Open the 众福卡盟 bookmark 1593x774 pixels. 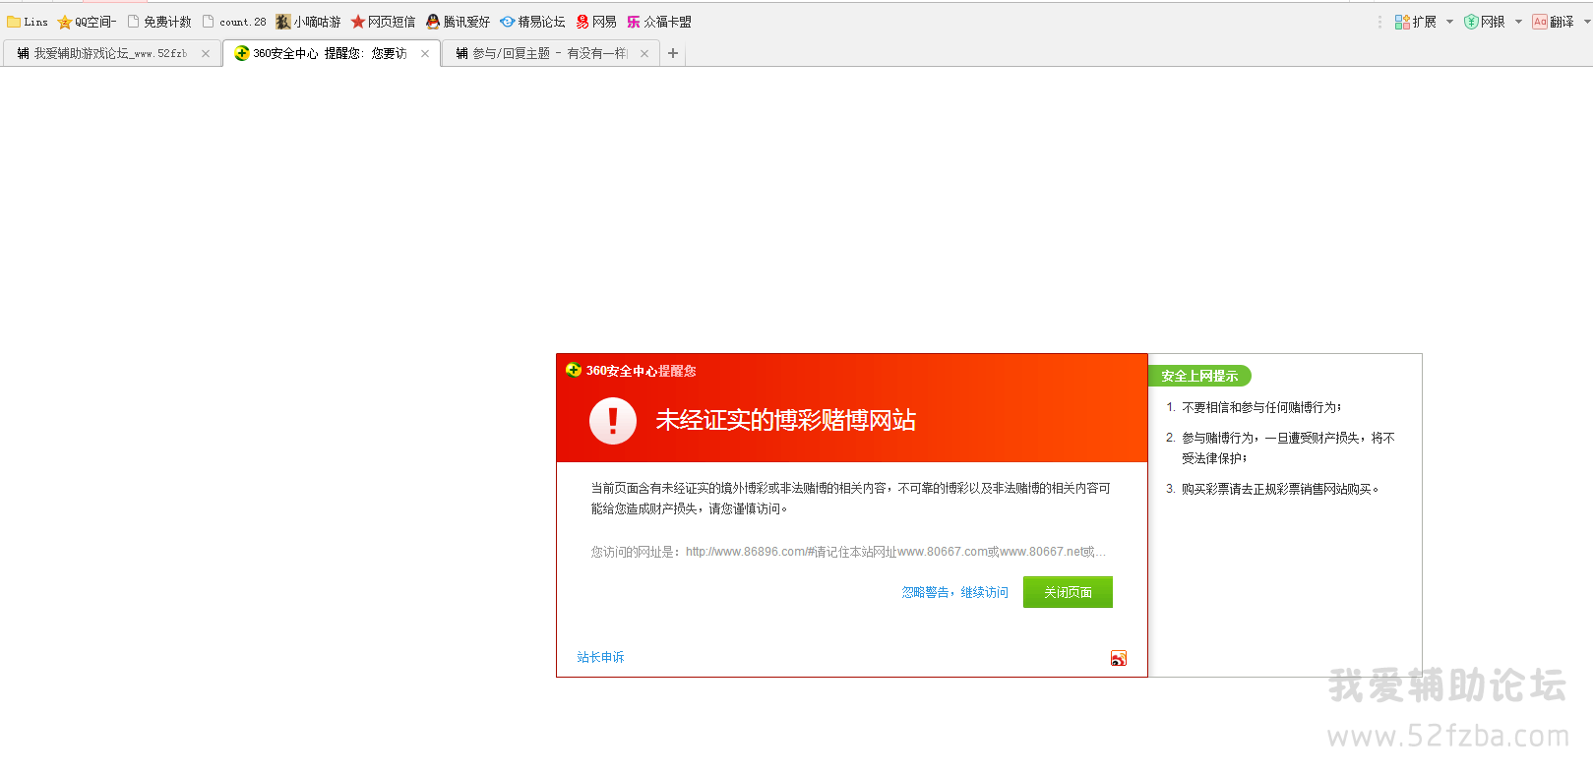(x=659, y=22)
